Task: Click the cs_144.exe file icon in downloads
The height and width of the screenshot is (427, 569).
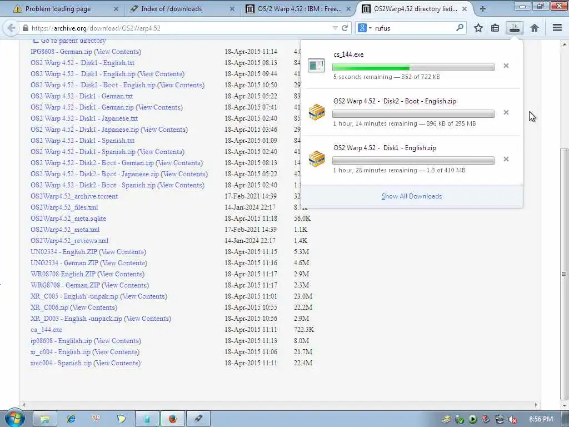Action: 316,66
